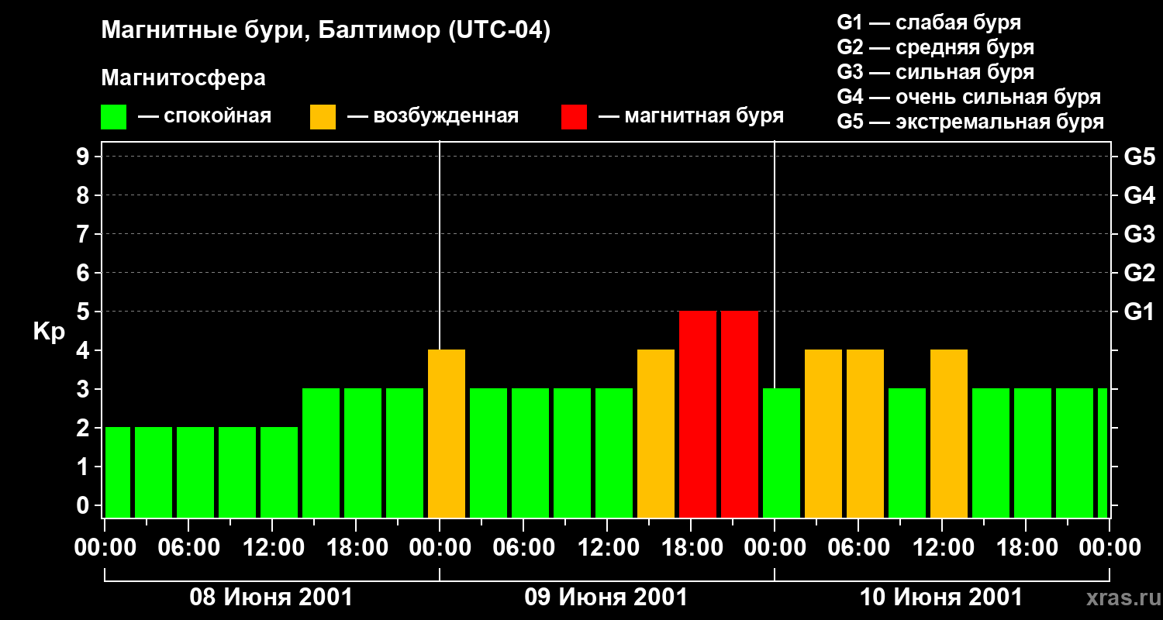Select the '10 Июня 2001' date label
This screenshot has height=620, width=1163.
(x=941, y=598)
